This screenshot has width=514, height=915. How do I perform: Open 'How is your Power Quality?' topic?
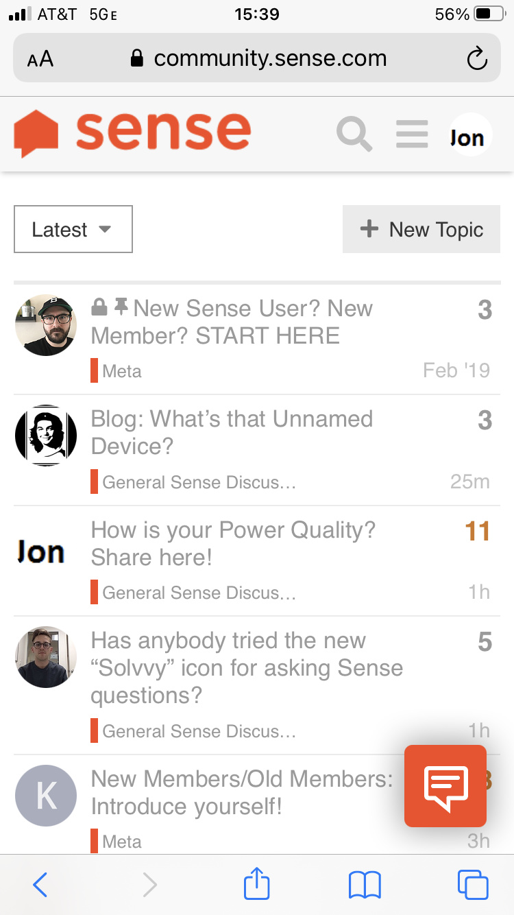(x=233, y=543)
